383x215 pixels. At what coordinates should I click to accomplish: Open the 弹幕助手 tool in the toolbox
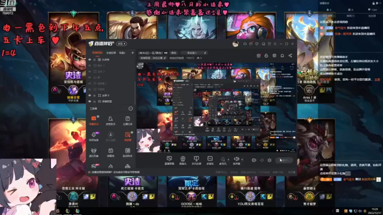pos(94,120)
